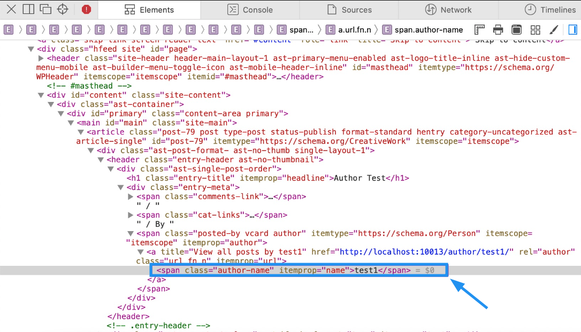The image size is (581, 332).
Task: Select the <!-- #masthead --> comment row
Action: point(89,86)
